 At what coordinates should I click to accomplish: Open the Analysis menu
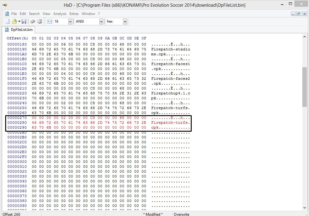coord(60,14)
